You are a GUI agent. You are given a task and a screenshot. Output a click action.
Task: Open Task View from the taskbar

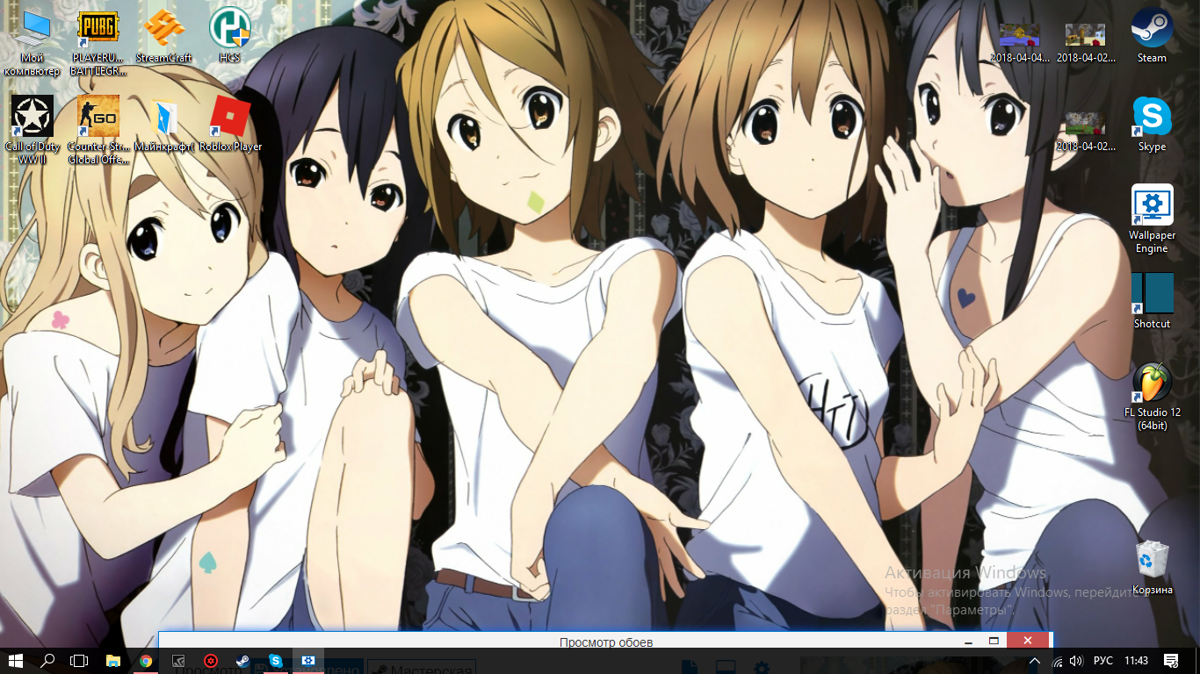79,660
